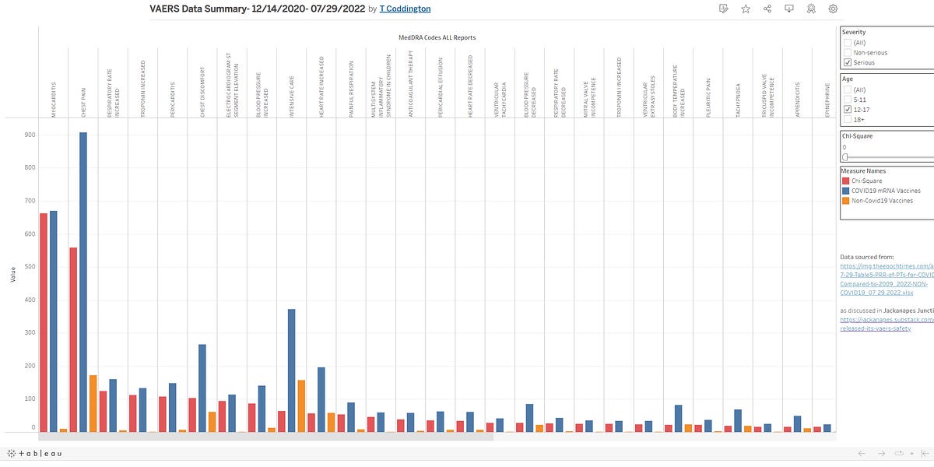Click the Undo arrow at bottom right

click(862, 452)
